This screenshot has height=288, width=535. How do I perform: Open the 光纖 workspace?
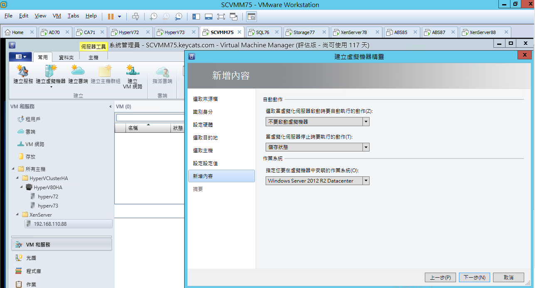click(62, 258)
